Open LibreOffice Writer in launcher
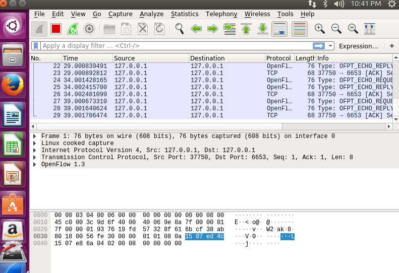The height and width of the screenshot is (273, 399). [x=13, y=115]
